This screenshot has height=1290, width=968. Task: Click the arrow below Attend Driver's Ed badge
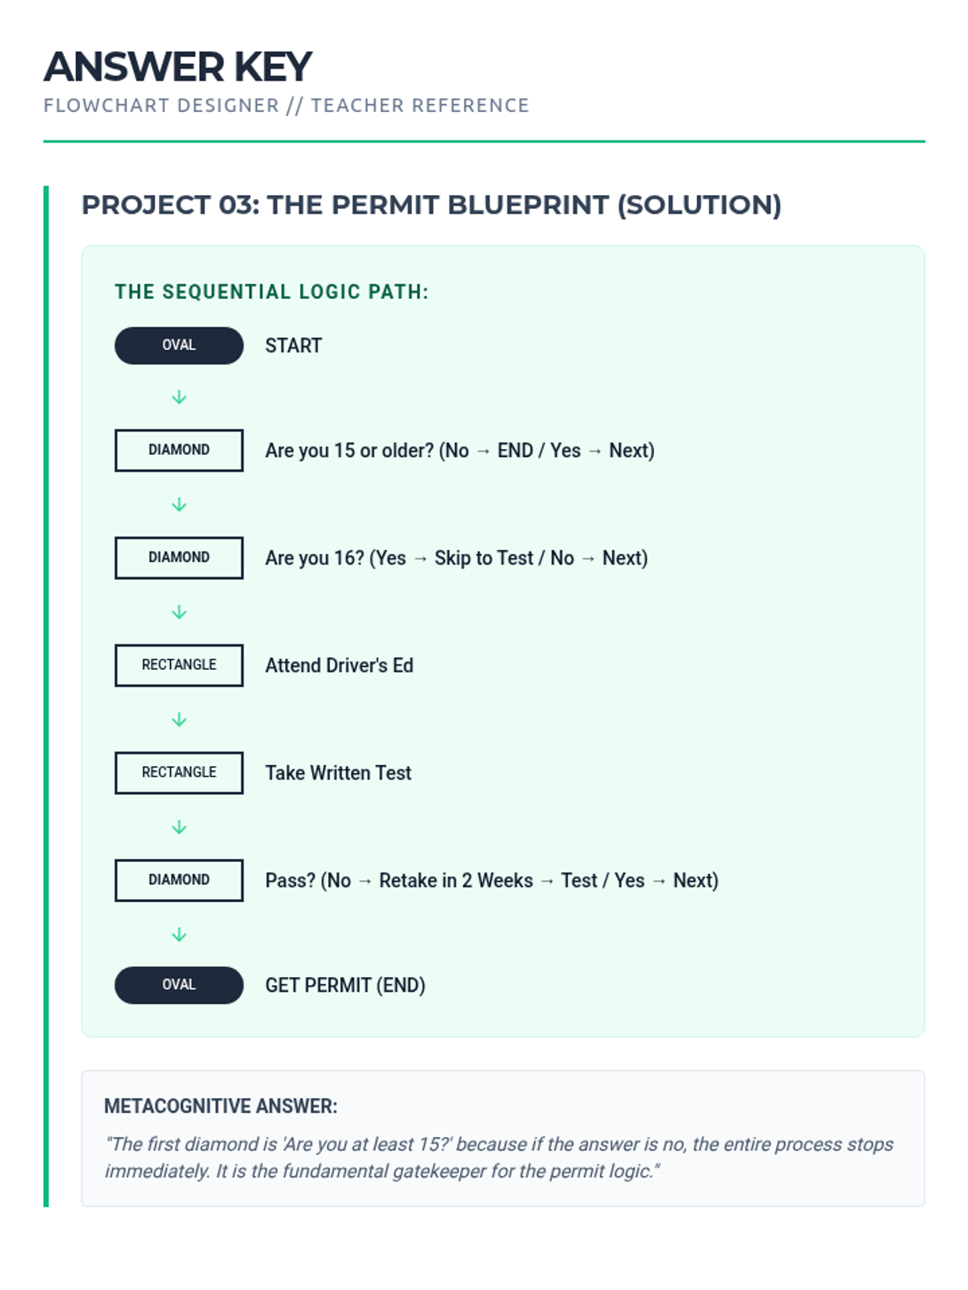click(179, 720)
